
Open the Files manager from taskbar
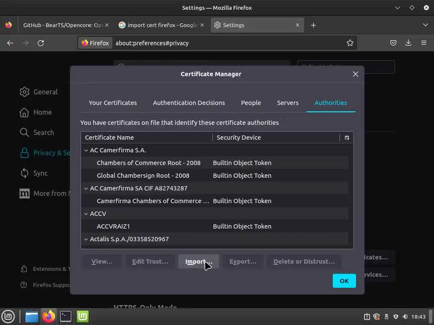[32, 317]
